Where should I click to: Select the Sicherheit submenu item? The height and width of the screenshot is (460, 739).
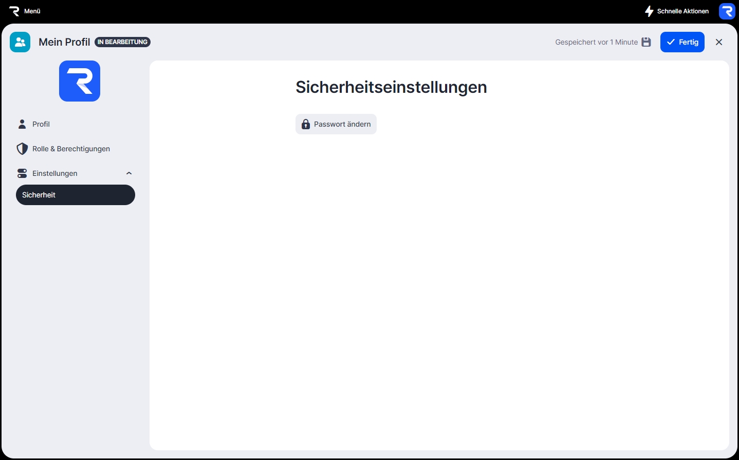pyautogui.click(x=75, y=195)
